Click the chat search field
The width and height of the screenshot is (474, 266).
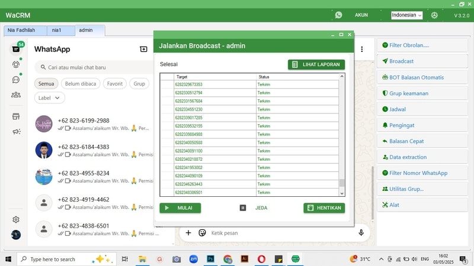point(95,67)
